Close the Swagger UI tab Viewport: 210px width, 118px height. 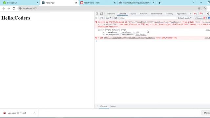tap(37, 3)
